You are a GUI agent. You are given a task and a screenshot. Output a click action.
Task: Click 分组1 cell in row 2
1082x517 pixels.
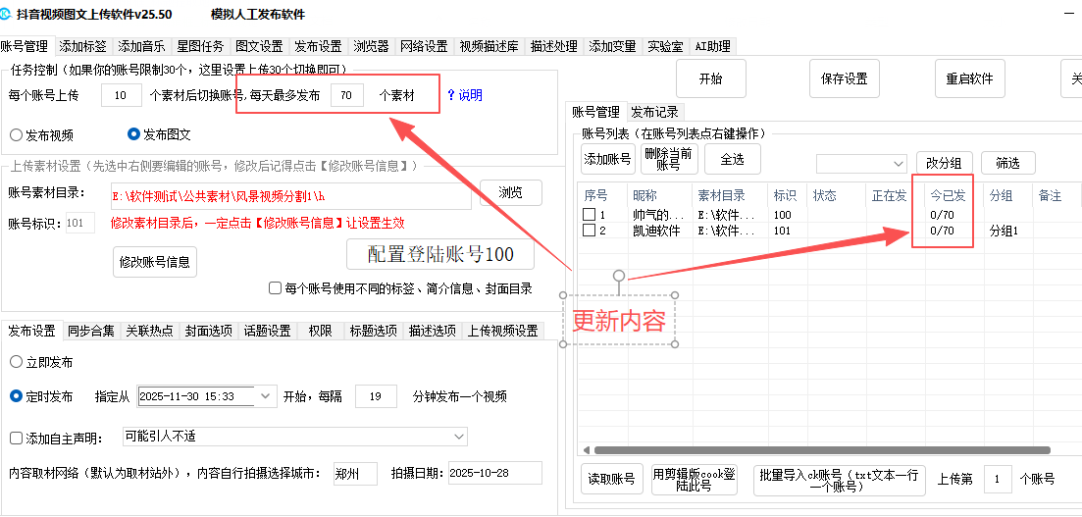[x=1004, y=231]
